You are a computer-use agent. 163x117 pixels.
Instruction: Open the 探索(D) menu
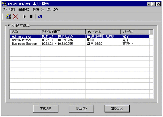click(38, 9)
